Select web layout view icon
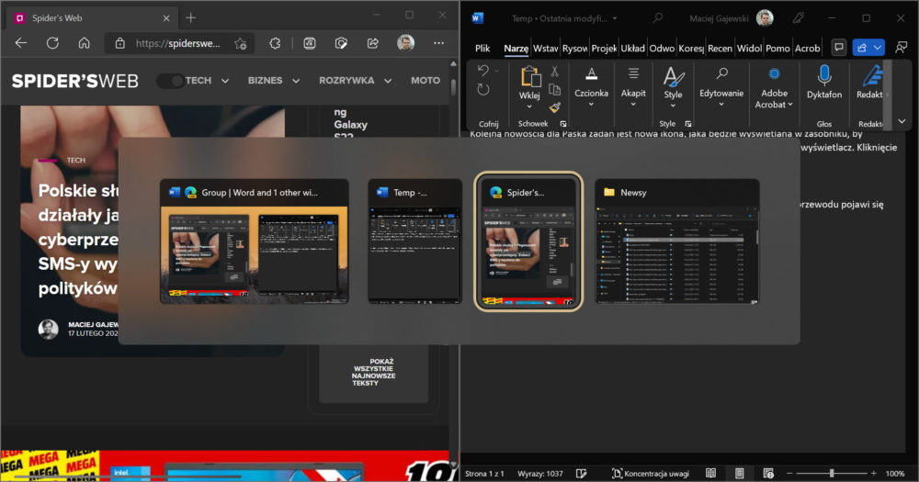919x482 pixels. pos(768,473)
